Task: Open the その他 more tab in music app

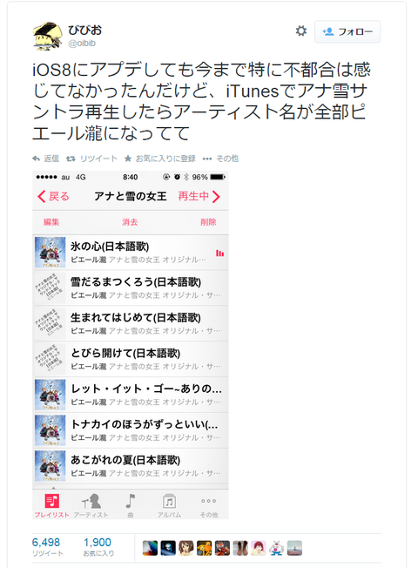Action: coord(209,505)
